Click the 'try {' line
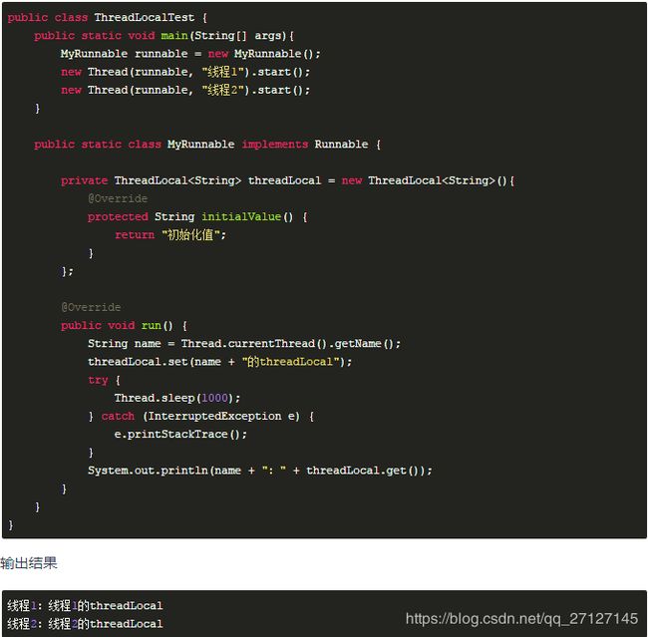 coord(104,380)
